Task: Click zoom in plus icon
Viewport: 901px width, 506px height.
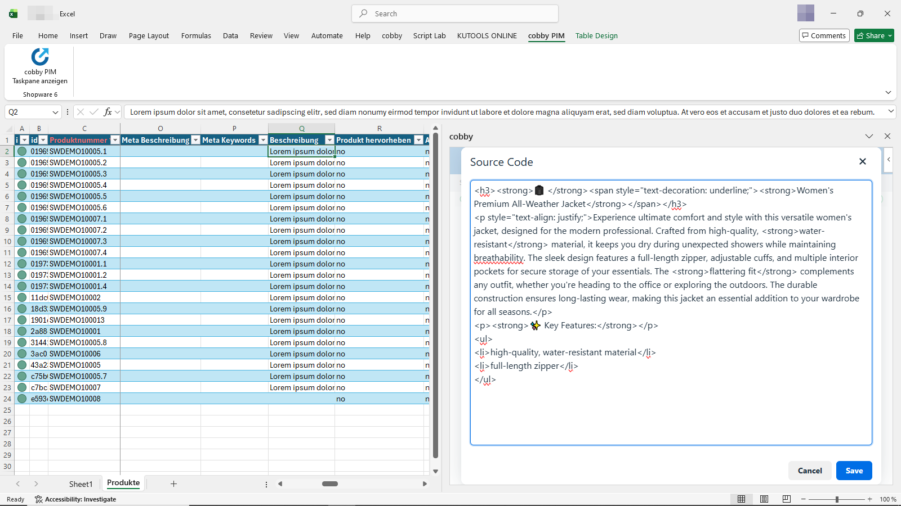Action: 869,499
